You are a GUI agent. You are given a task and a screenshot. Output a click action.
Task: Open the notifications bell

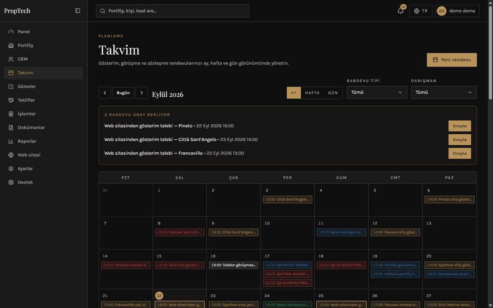point(401,11)
